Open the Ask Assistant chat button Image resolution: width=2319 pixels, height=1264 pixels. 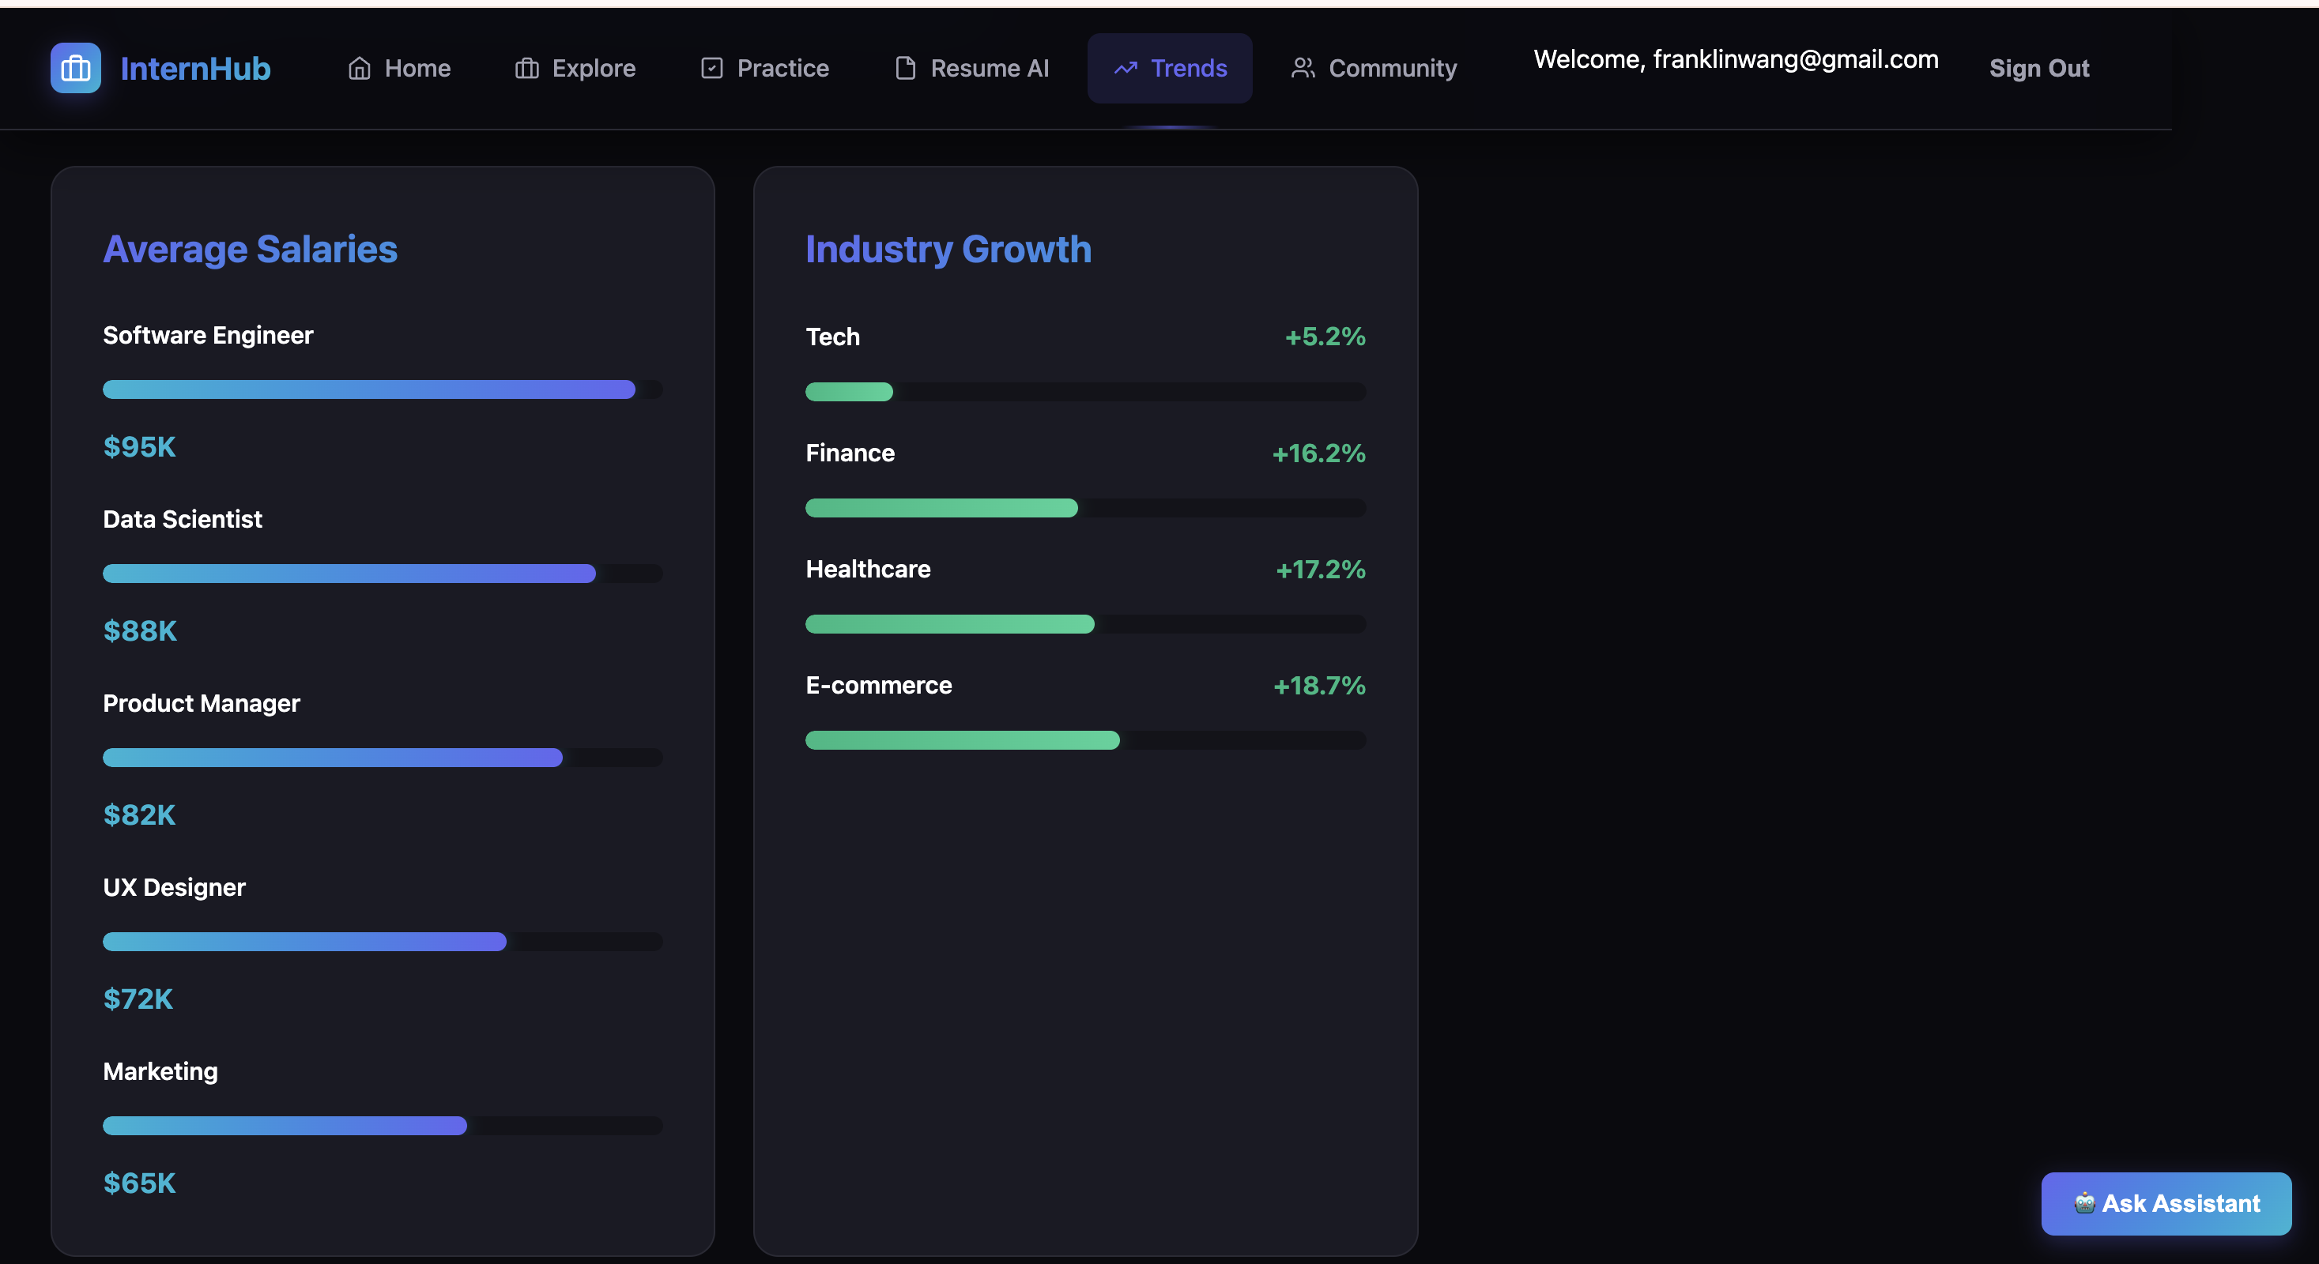click(x=2165, y=1203)
